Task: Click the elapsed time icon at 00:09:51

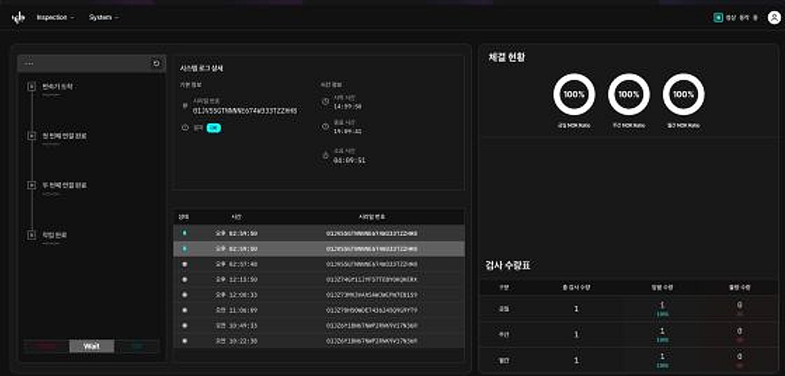Action: click(x=326, y=156)
